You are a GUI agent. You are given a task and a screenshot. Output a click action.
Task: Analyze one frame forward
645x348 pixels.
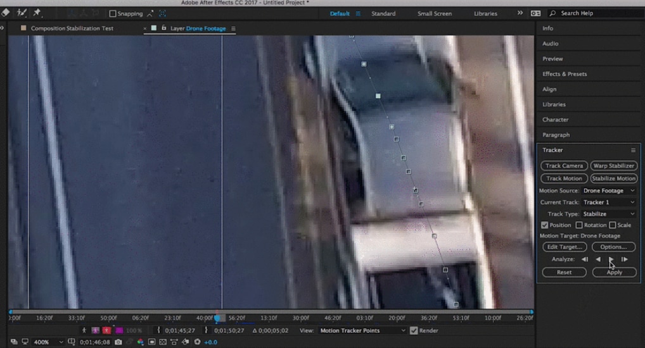coord(625,259)
